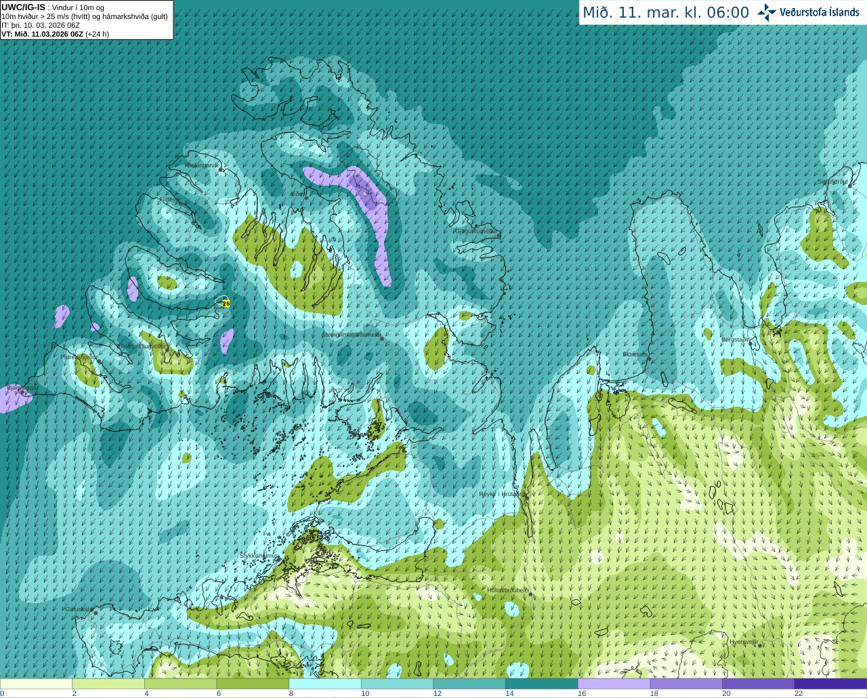867x698 pixels.
Task: Select the darkest legend swatch above 22
Action: pos(831,684)
